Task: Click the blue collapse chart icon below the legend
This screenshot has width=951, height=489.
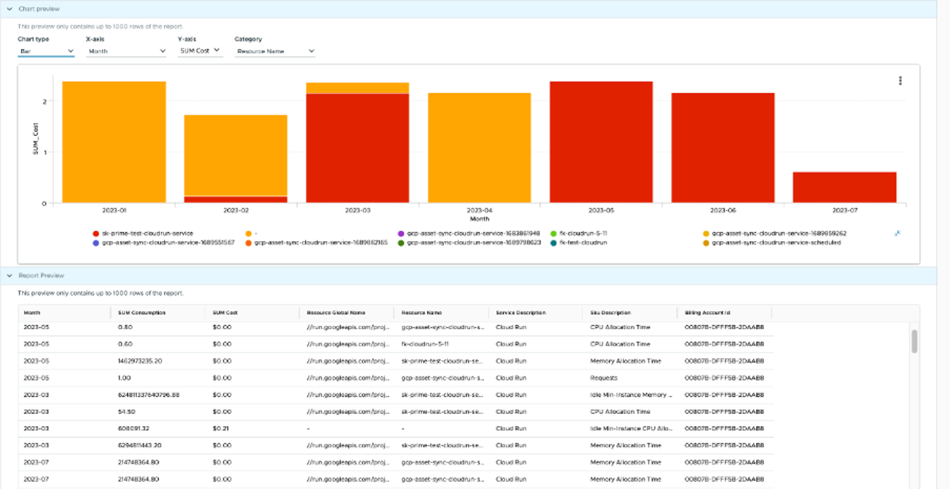Action: (897, 233)
